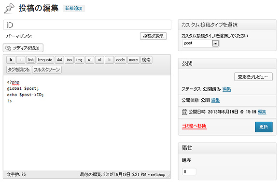Insert italic tag with i button
The image size is (280, 183).
21,60
